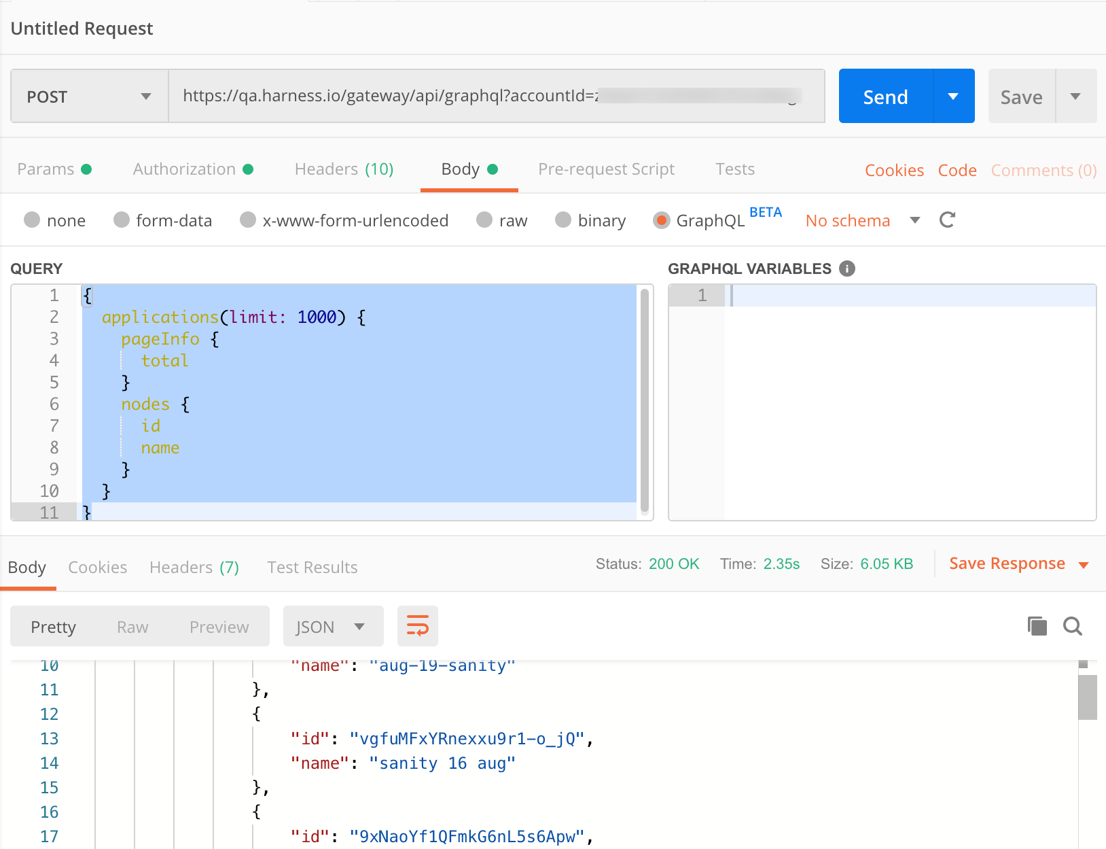Viewport: 1106px width, 849px height.
Task: Copy response body to clipboard
Action: [1037, 626]
